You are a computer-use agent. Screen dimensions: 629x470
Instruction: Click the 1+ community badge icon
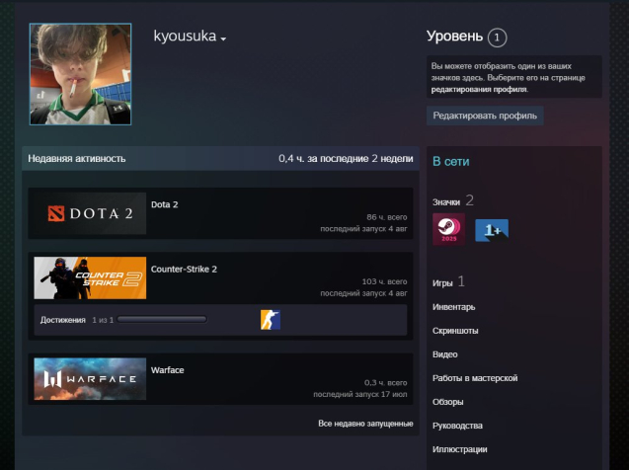pyautogui.click(x=492, y=230)
